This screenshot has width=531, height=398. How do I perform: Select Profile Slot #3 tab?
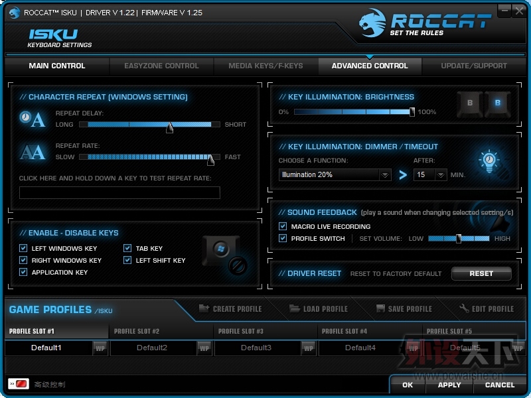pyautogui.click(x=265, y=331)
